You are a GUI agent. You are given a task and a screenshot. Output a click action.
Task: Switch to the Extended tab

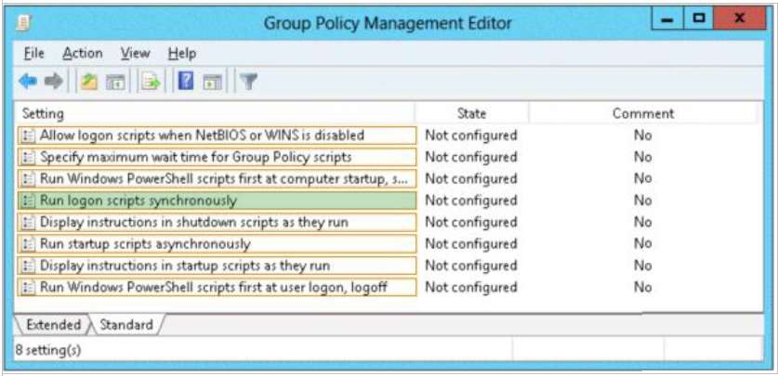[53, 325]
